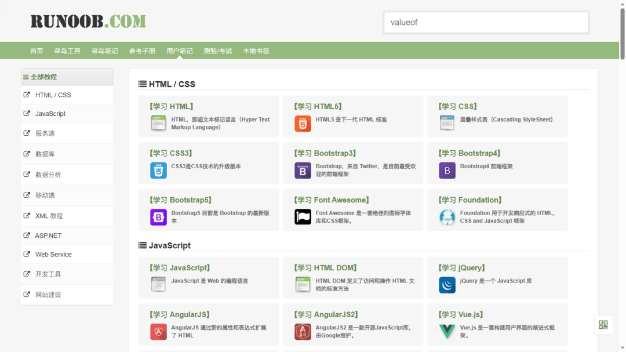Screen dimensions: 626x352
Task: Open the 菜鸟工具 nav menu
Action: pyautogui.click(x=67, y=51)
